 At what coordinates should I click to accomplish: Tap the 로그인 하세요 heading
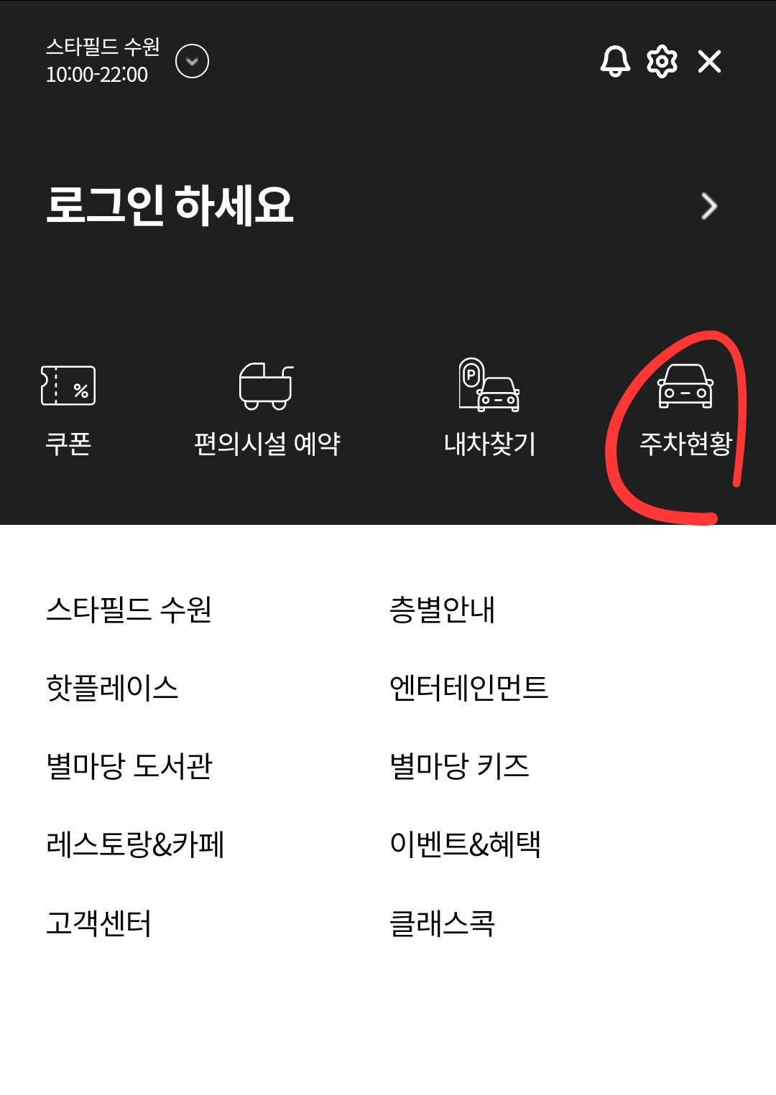point(170,205)
